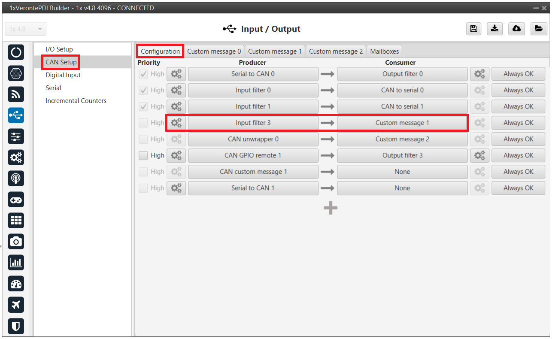Toggle High priority checkbox for Serial to CAN 1

[143, 188]
